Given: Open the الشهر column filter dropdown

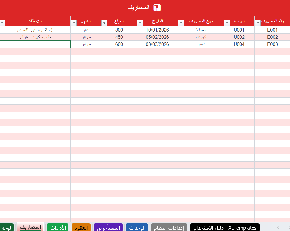Looking at the screenshot, I should (74, 23).
